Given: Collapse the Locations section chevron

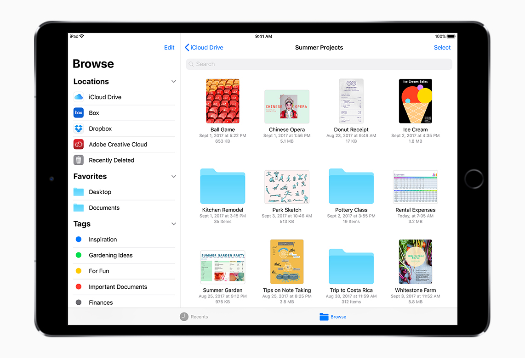Looking at the screenshot, I should coord(174,82).
